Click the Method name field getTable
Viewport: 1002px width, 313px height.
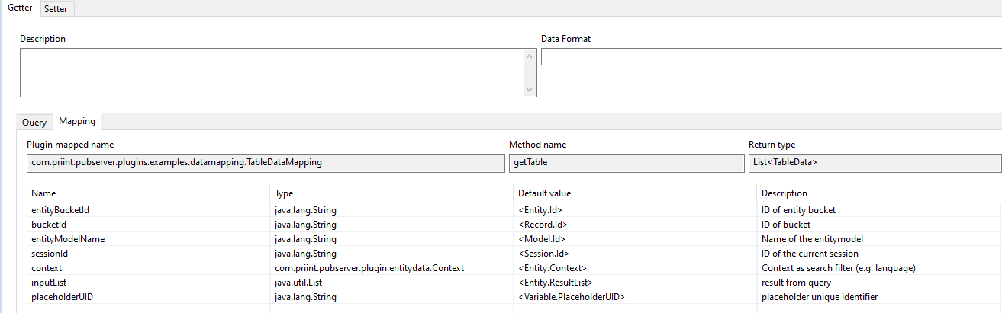[x=625, y=163]
